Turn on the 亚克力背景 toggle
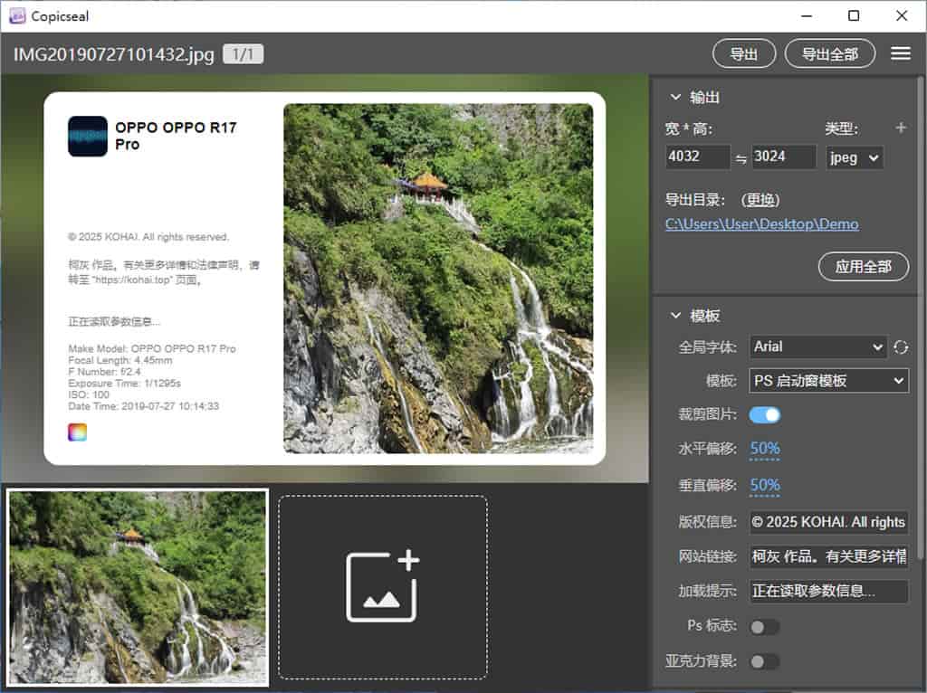The height and width of the screenshot is (693, 927). click(764, 661)
